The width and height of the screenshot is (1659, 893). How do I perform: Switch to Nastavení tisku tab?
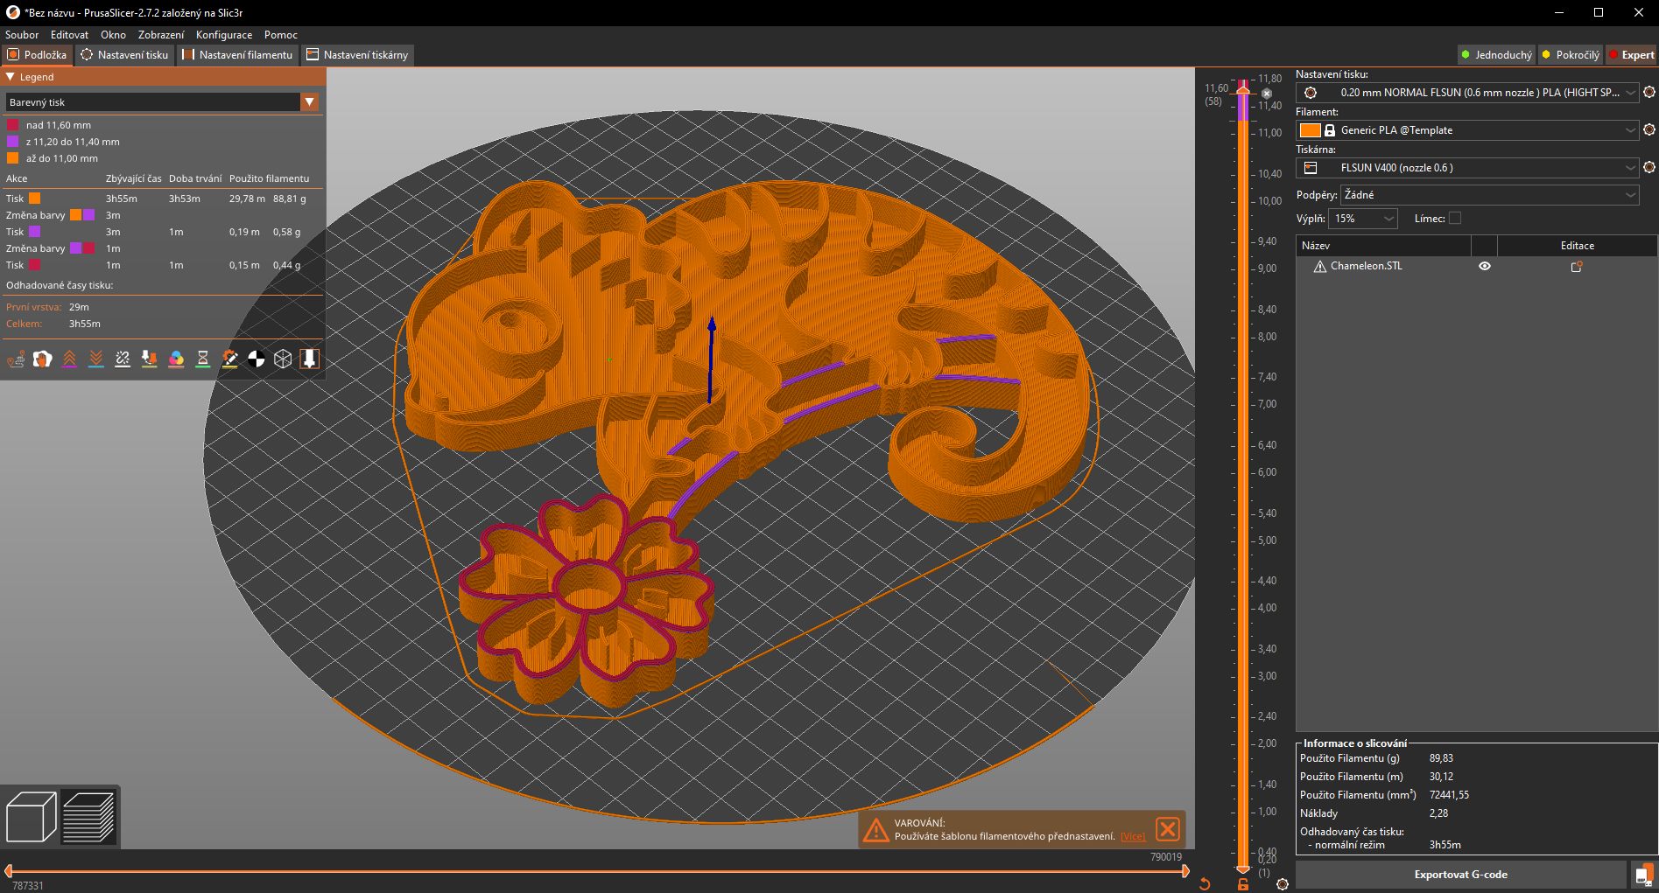(125, 54)
